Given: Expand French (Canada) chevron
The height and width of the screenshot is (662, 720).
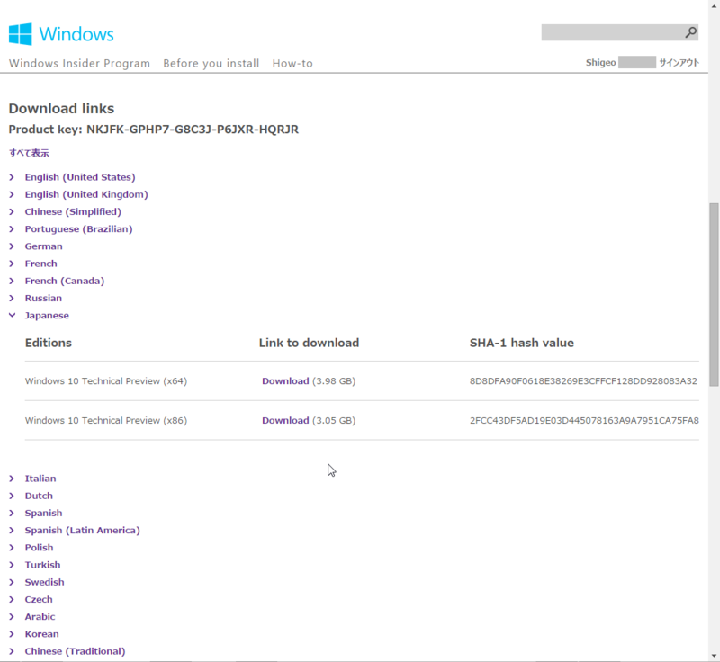Looking at the screenshot, I should click(x=12, y=281).
